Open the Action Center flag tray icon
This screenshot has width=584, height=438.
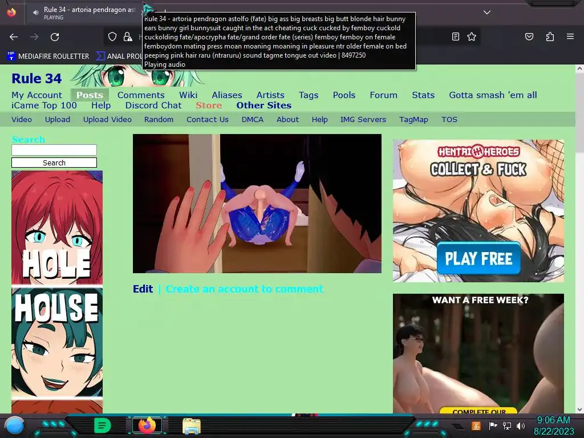pos(493,425)
